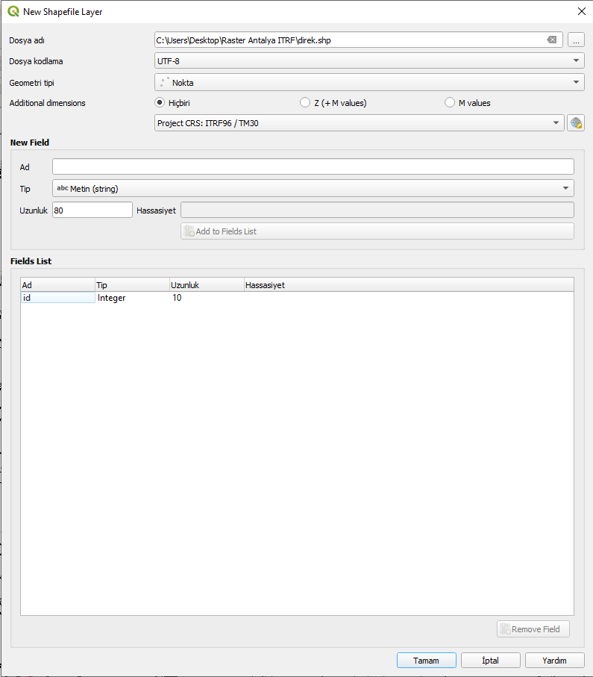
Task: Click the Hassasiyet column header in Fields List
Action: coord(409,285)
